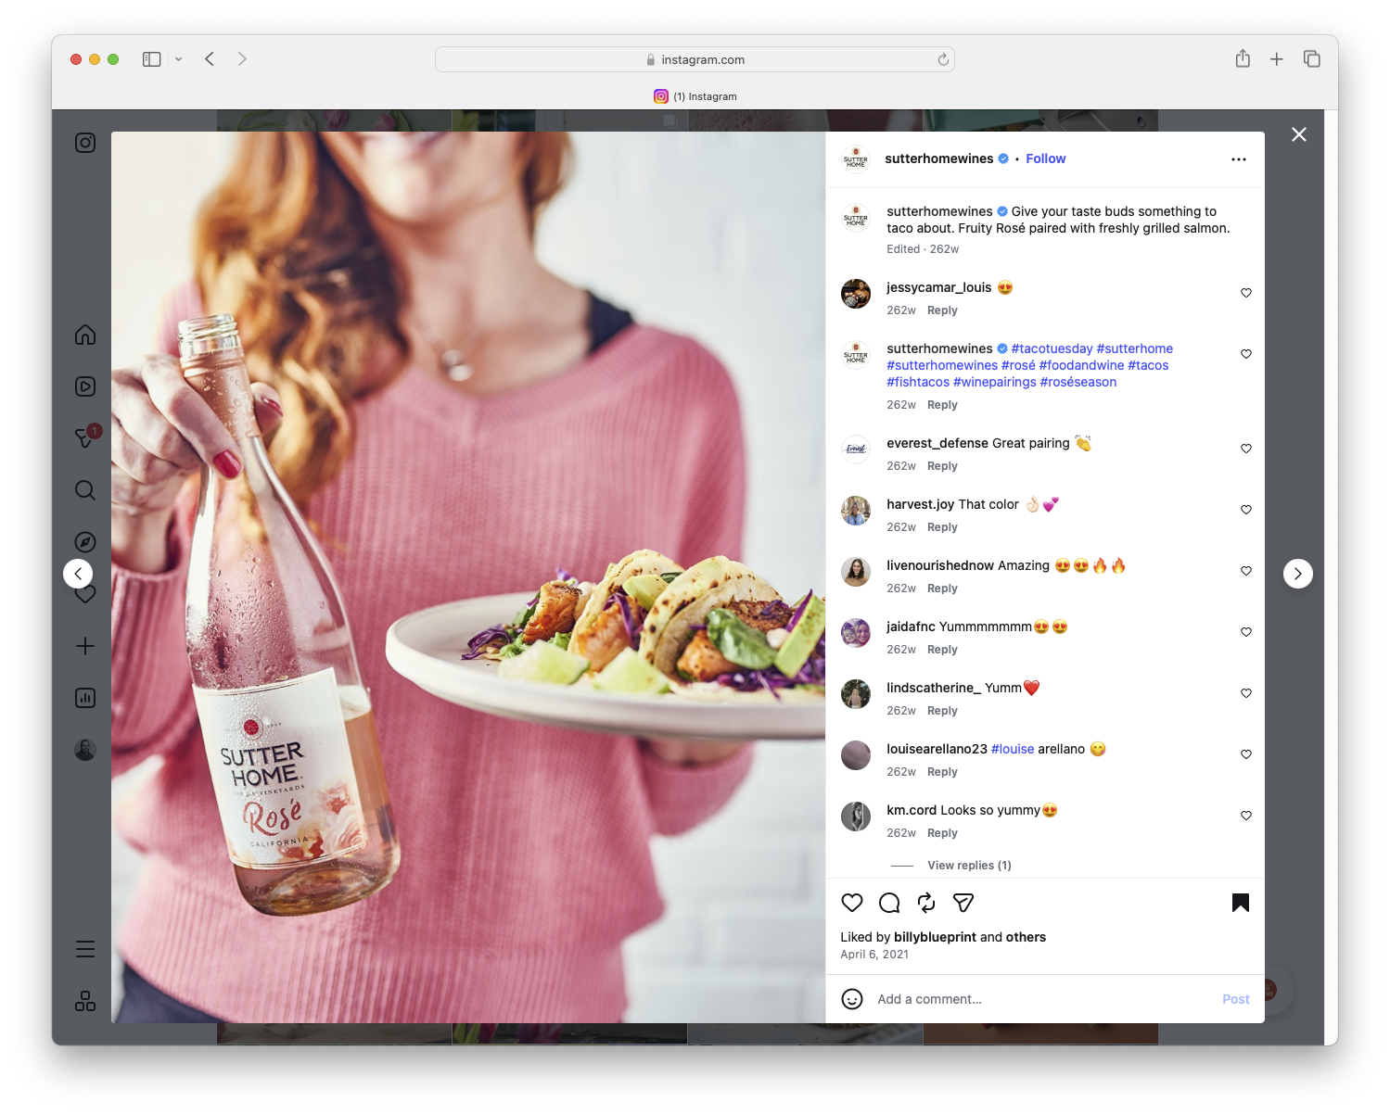This screenshot has width=1390, height=1114.
Task: Like harvest.joy's comment
Action: coord(1246,510)
